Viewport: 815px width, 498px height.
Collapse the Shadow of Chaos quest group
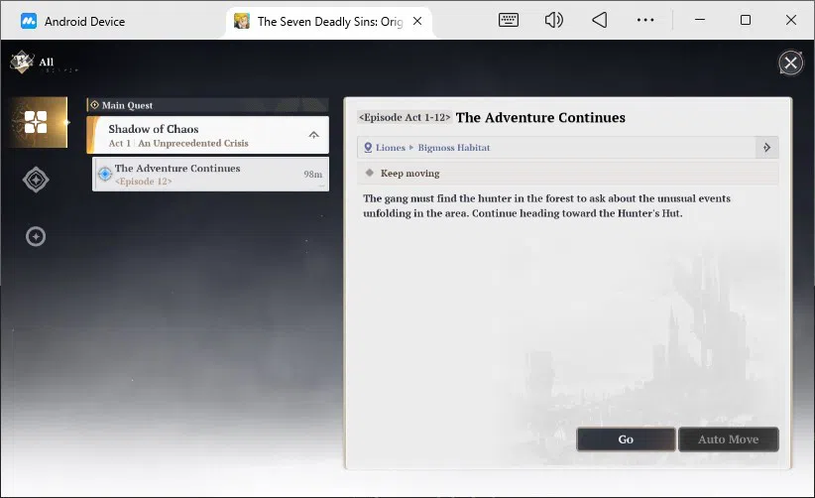pos(313,135)
